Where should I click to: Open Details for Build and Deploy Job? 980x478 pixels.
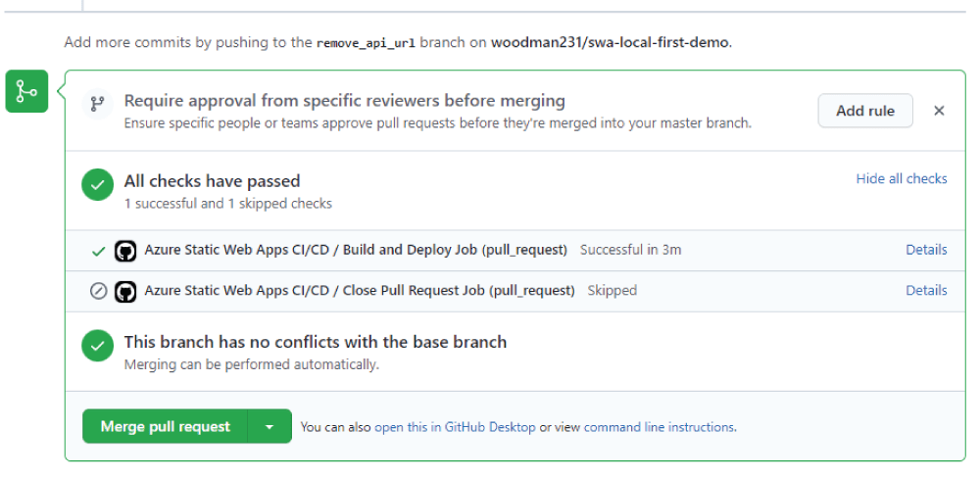pyautogui.click(x=926, y=250)
